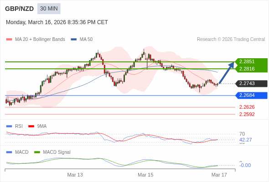Click the RSI legend label

[19, 126]
